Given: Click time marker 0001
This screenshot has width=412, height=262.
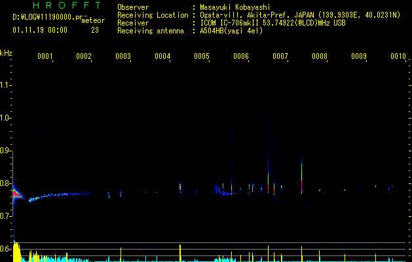Looking at the screenshot, I should pyautogui.click(x=45, y=56).
